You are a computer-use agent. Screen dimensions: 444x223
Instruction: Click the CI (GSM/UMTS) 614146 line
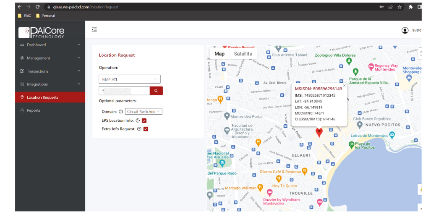coord(315,119)
